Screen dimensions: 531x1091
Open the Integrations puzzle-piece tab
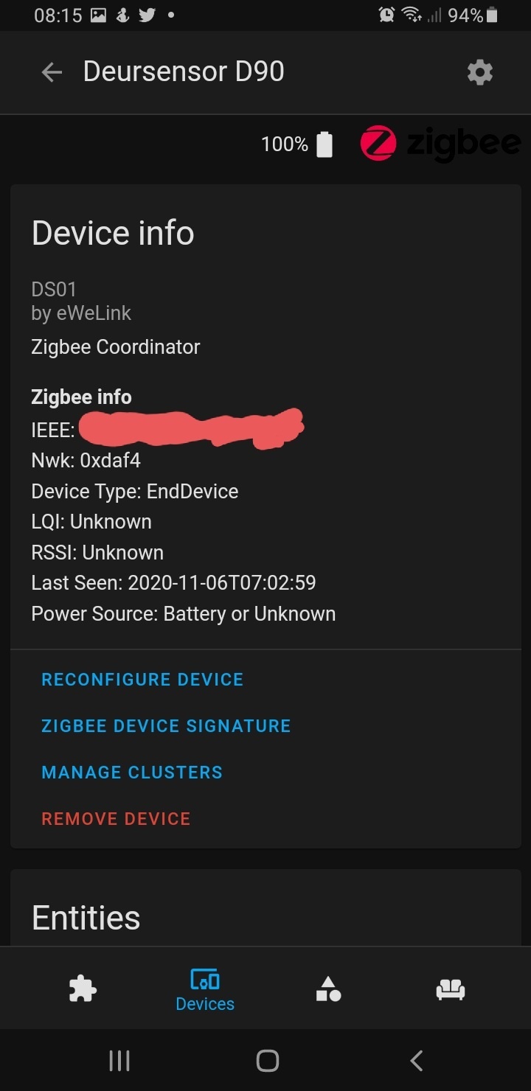pyautogui.click(x=83, y=989)
